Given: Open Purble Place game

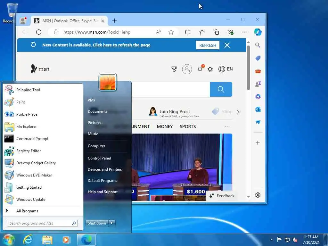Looking at the screenshot, I should (x=43, y=114).
